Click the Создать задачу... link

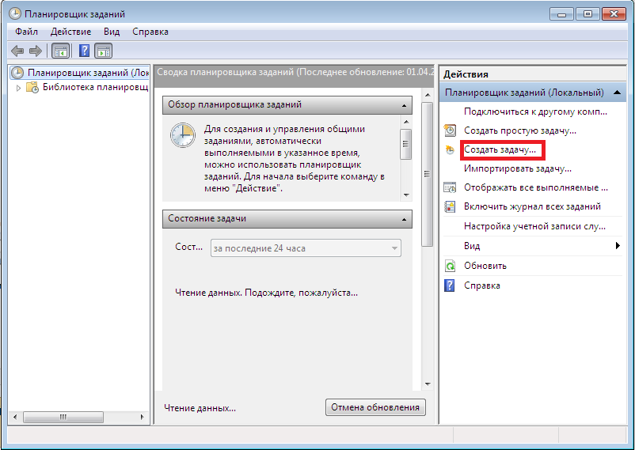click(500, 149)
